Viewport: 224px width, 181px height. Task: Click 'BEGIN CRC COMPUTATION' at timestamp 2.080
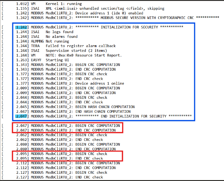tap(98, 144)
